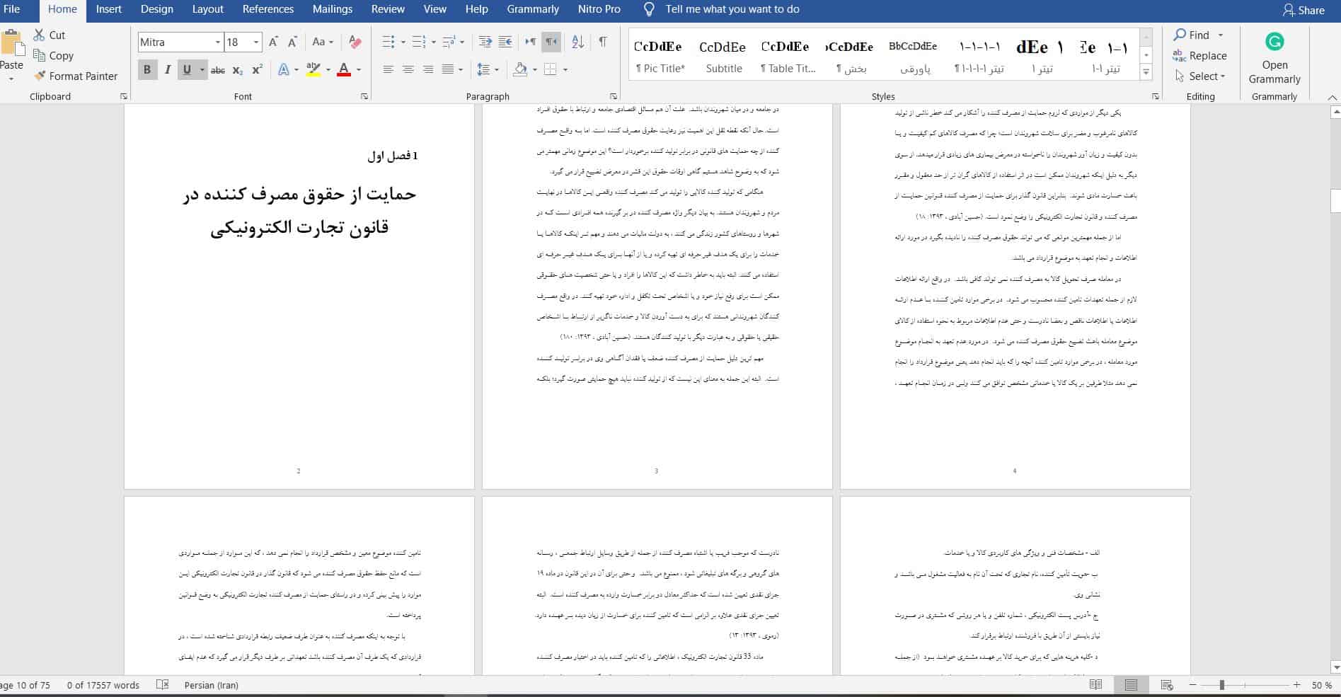Open the File menu
This screenshot has width=1341, height=697.
pyautogui.click(x=12, y=9)
